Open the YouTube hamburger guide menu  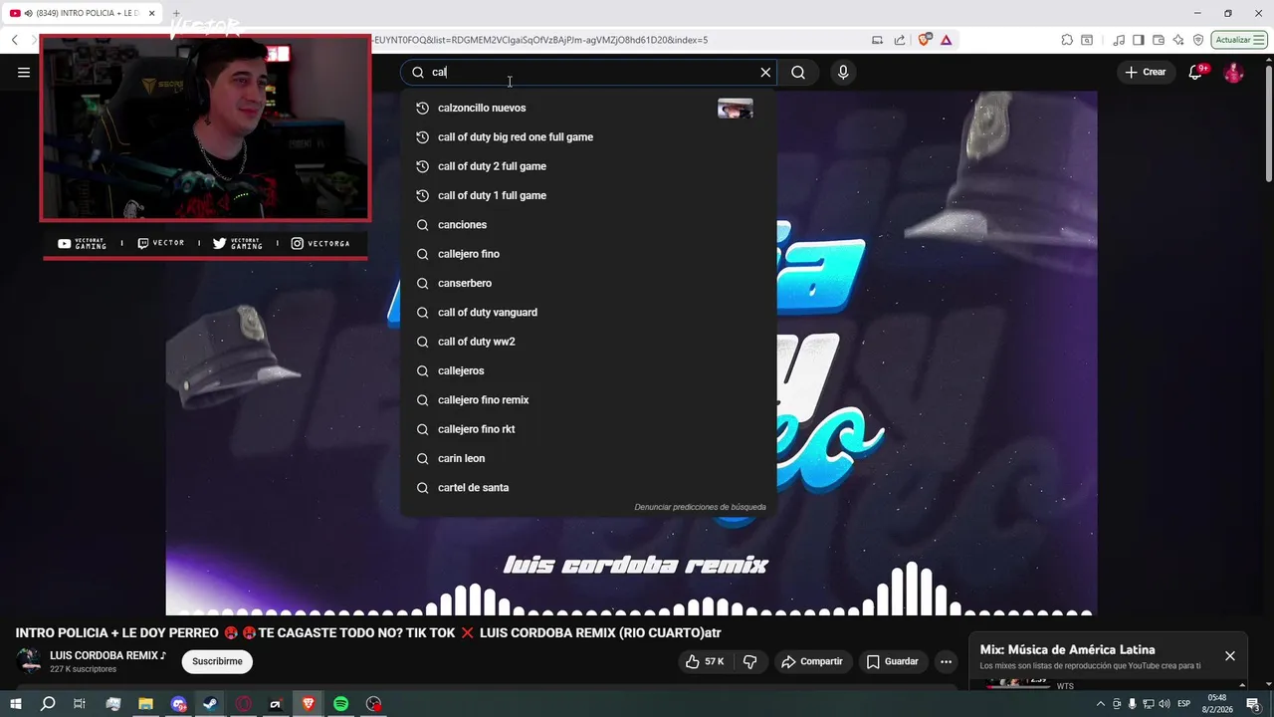24,72
